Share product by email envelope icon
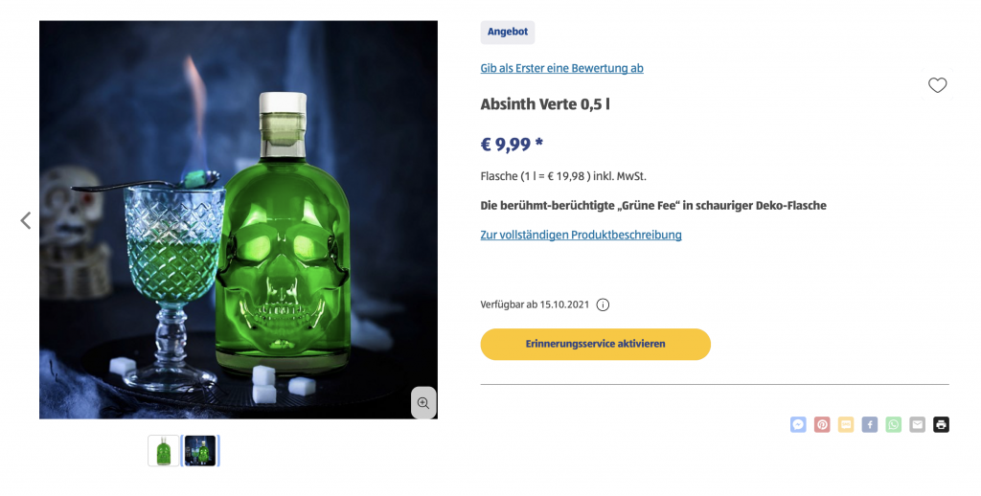This screenshot has height=496, width=981. [917, 425]
